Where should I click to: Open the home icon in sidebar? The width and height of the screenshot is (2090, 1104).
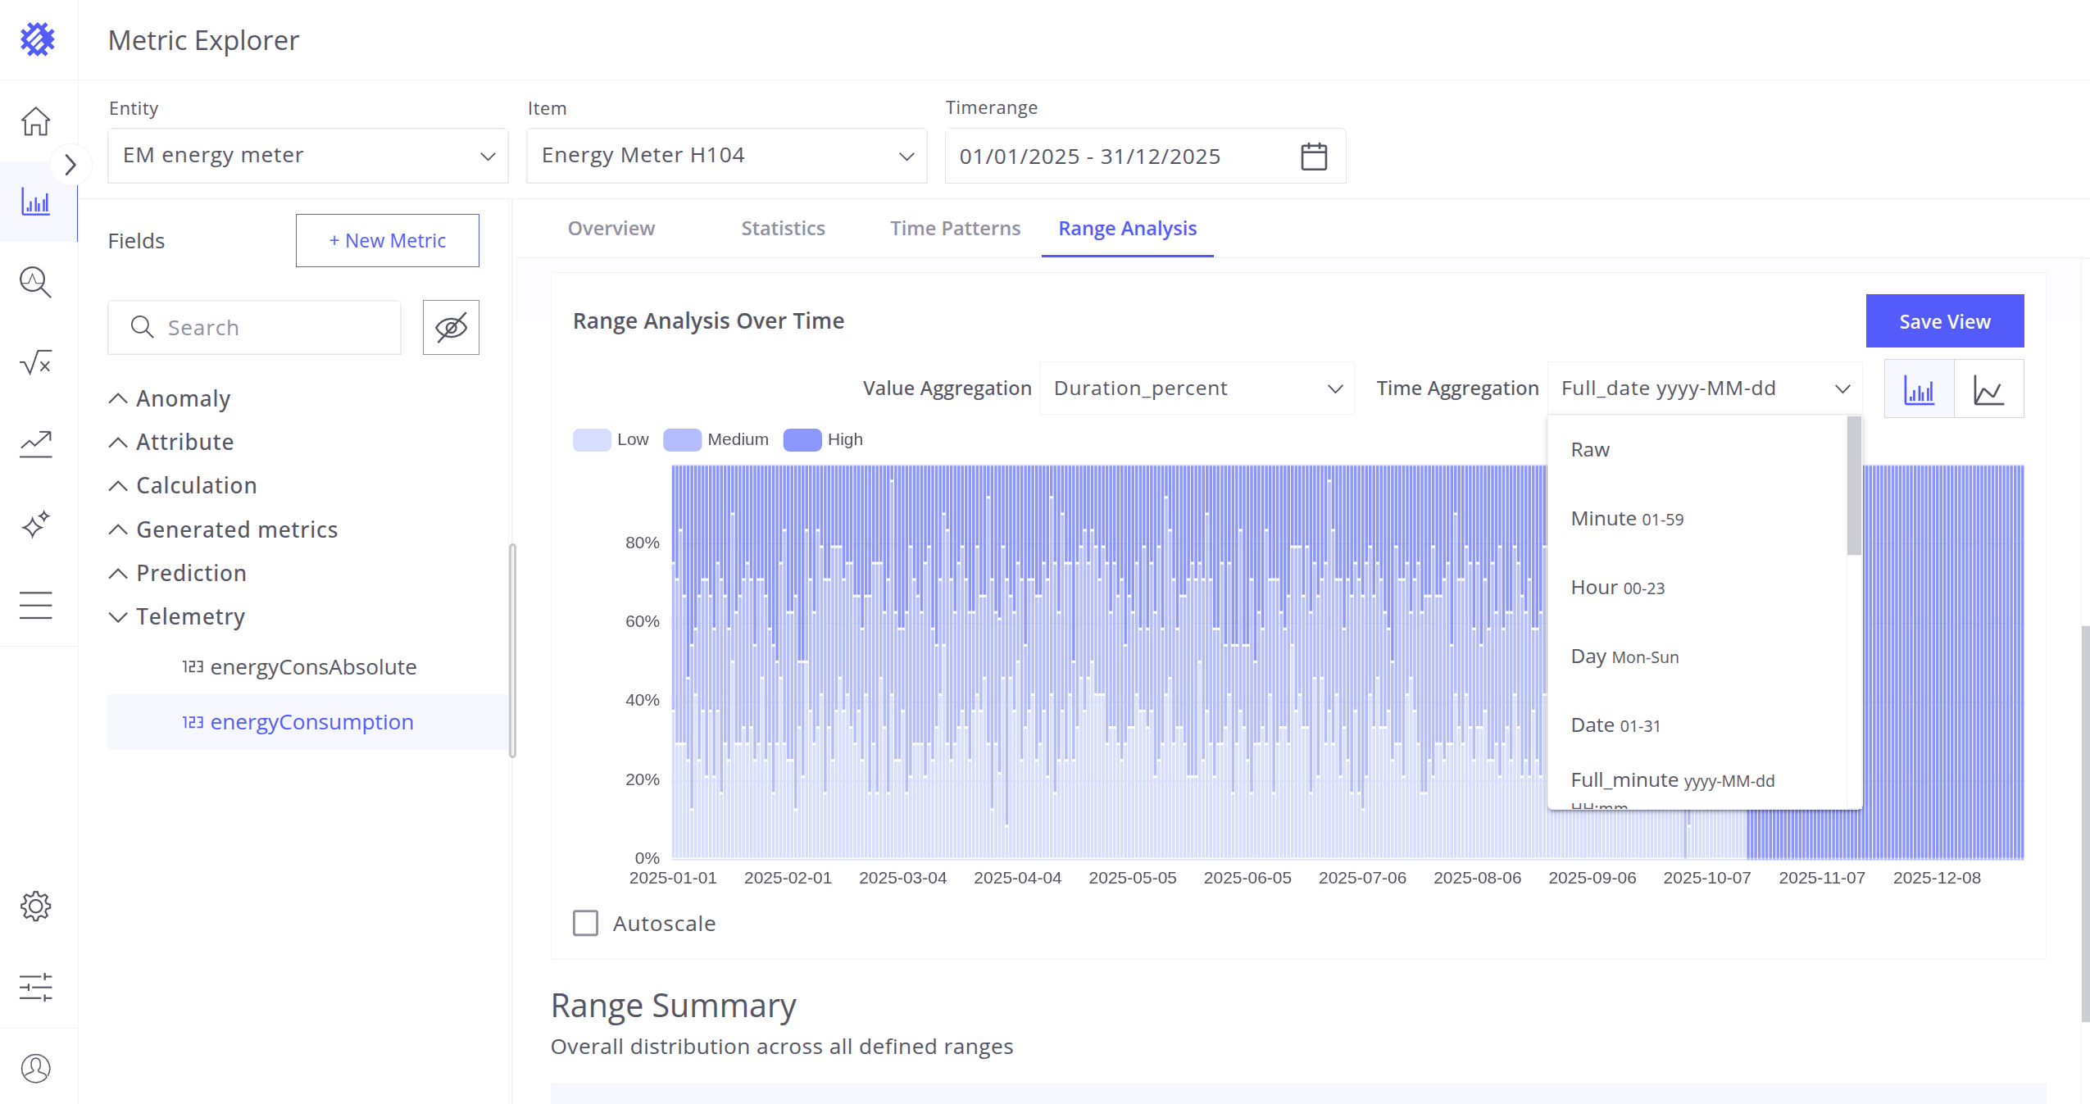35,121
